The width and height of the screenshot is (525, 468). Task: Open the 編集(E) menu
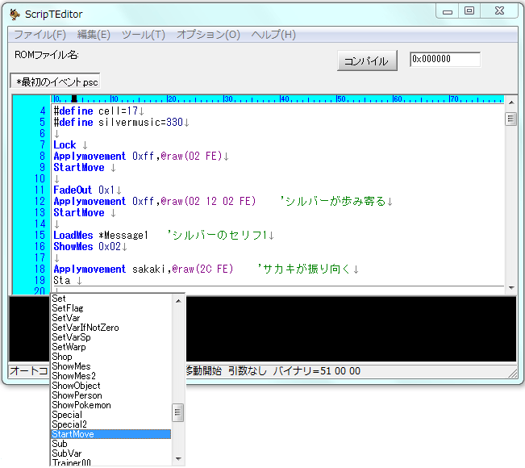(x=94, y=35)
